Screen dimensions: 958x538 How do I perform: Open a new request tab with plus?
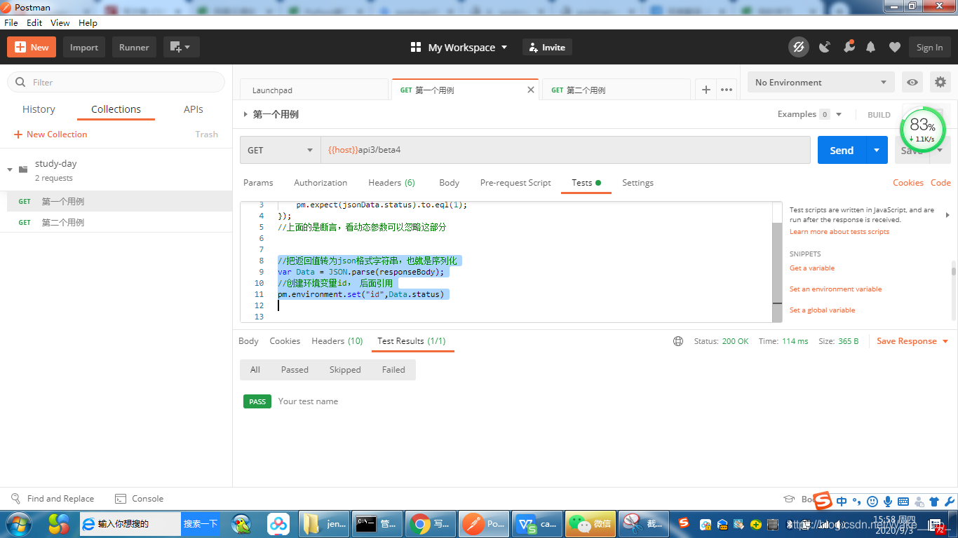pos(706,90)
